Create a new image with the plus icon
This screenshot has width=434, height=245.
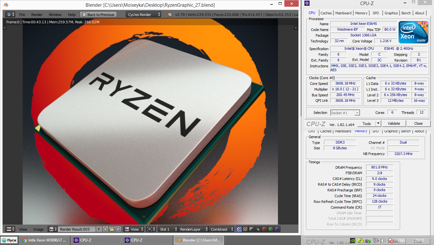coord(105,229)
